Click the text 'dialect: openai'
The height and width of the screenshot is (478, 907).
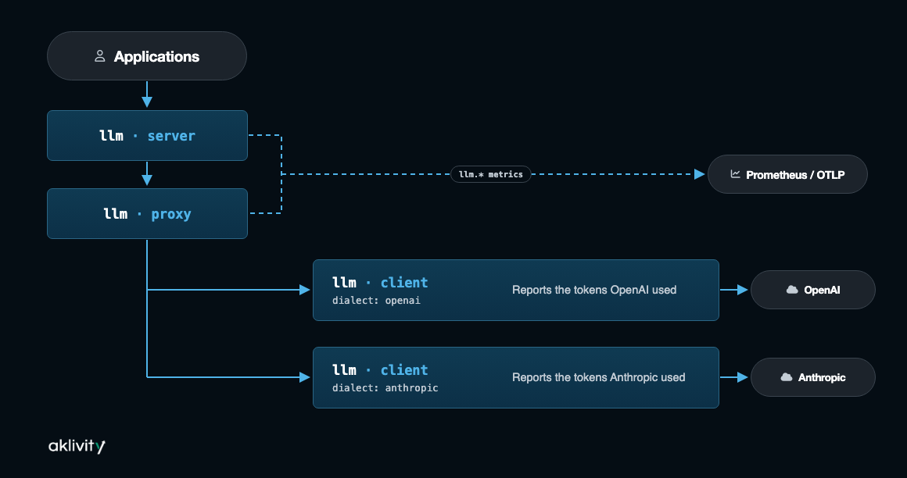tap(376, 301)
